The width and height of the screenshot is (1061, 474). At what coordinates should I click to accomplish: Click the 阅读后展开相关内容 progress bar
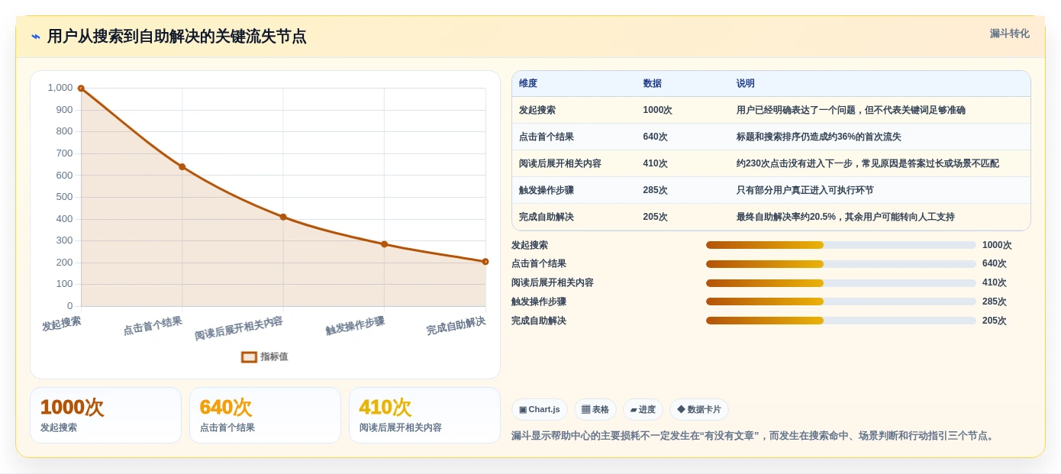click(841, 283)
